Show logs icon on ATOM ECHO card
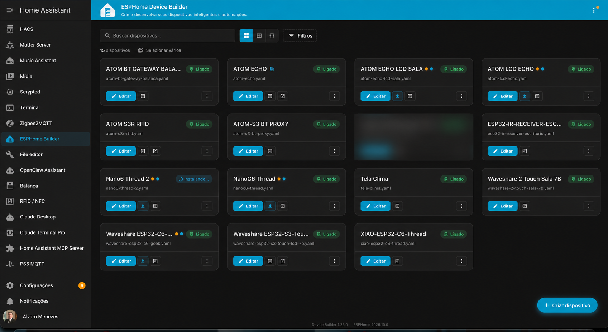Viewport: 608px width, 332px height. pyautogui.click(x=270, y=96)
